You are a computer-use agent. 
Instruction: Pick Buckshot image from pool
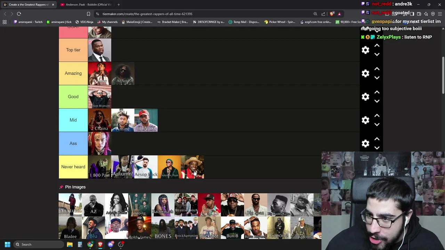209,228
